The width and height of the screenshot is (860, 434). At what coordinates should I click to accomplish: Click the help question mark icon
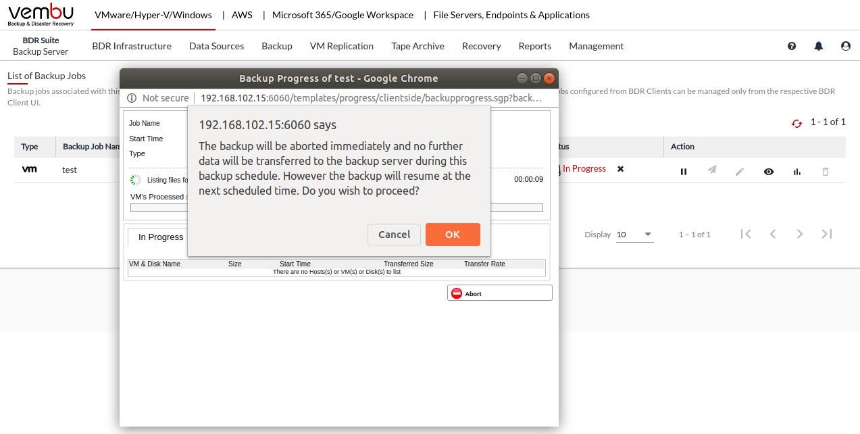pyautogui.click(x=792, y=46)
